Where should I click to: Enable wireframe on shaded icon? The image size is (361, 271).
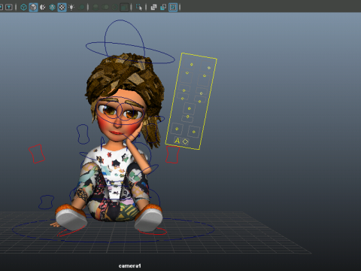coord(52,7)
